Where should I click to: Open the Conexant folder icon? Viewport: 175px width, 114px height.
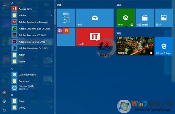pos(14,81)
